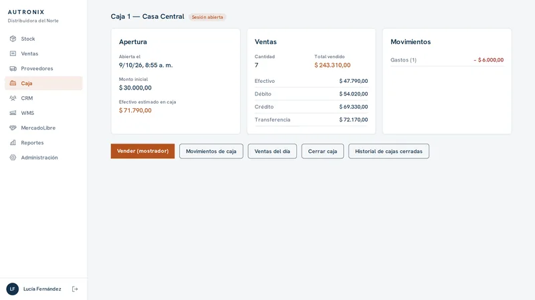The image size is (535, 300).
Task: Click the Sesión abierta status badge
Action: pos(207,17)
